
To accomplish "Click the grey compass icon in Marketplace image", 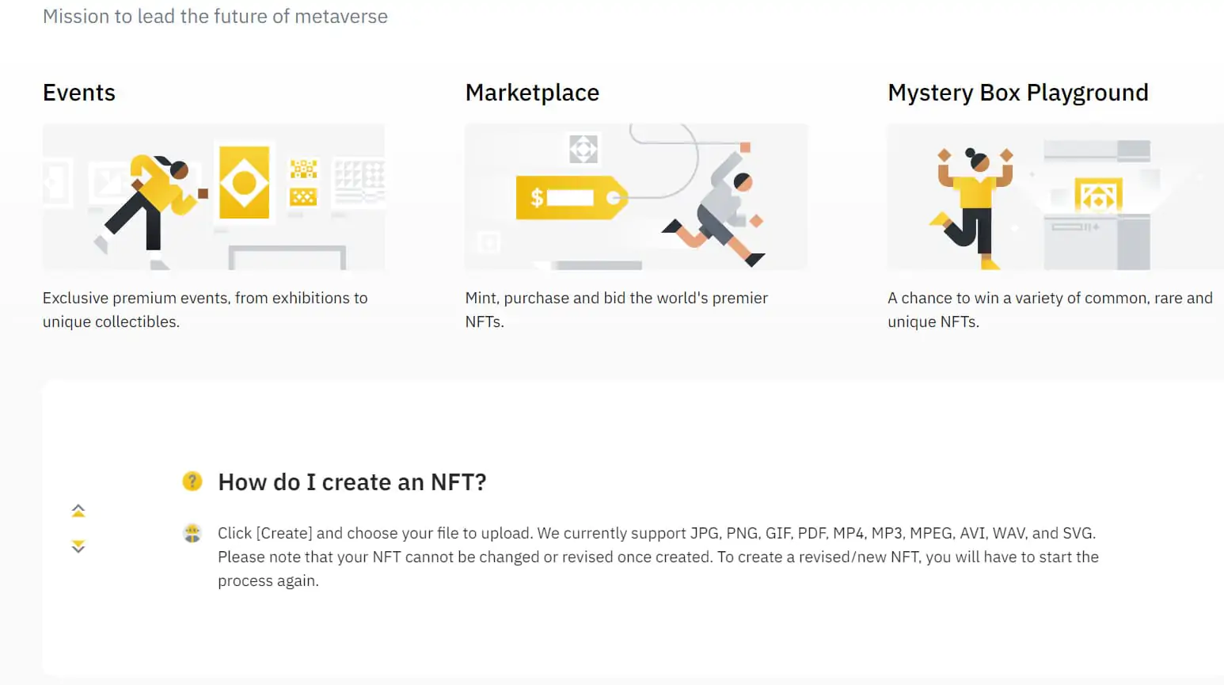I will click(583, 149).
